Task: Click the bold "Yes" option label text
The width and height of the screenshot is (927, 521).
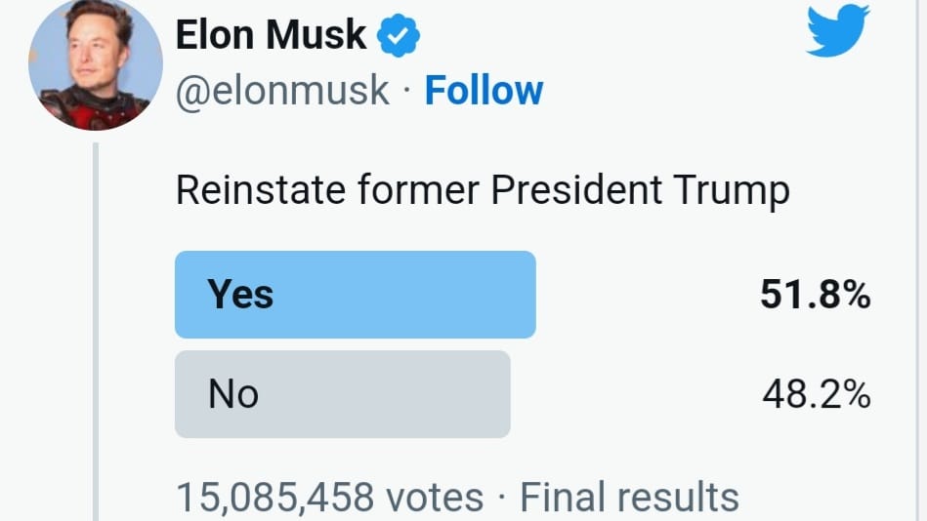Action: [240, 295]
